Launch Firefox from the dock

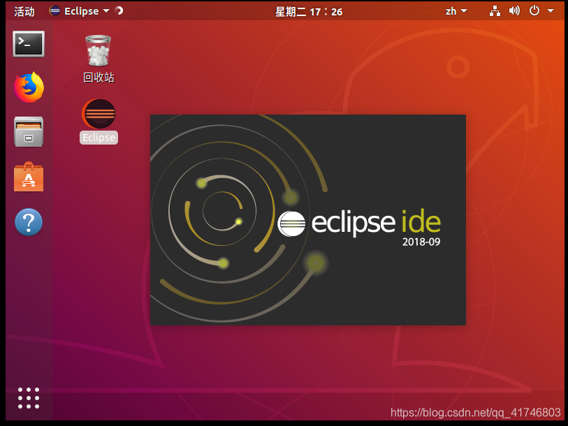point(29,87)
